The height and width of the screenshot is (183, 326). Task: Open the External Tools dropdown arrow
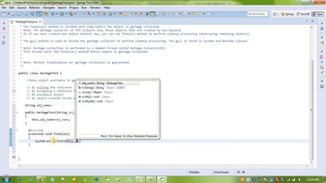tap(75, 14)
